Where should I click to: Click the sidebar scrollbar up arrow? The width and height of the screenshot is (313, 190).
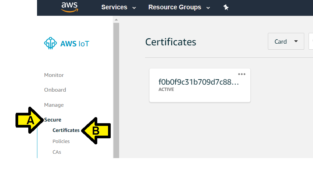pyautogui.click(x=116, y=20)
